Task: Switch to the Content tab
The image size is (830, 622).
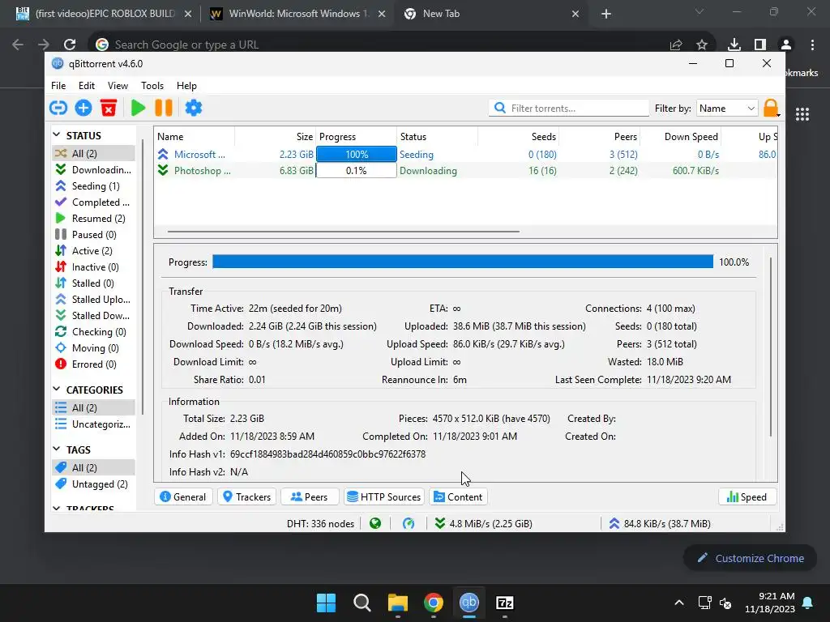Action: [459, 496]
